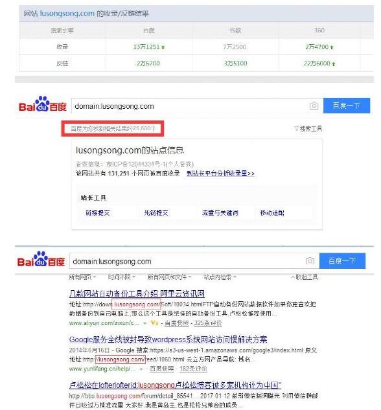This screenshot has height=410, width=381.
Task: Click the green arrow beside 2万4700
Action: [x=332, y=47]
